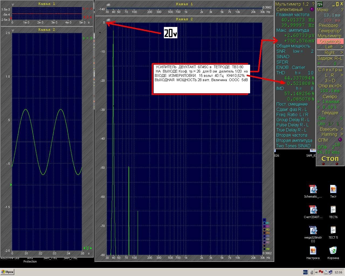Click the R7 trace color box
The width and height of the screenshot is (345, 276).
264,243
